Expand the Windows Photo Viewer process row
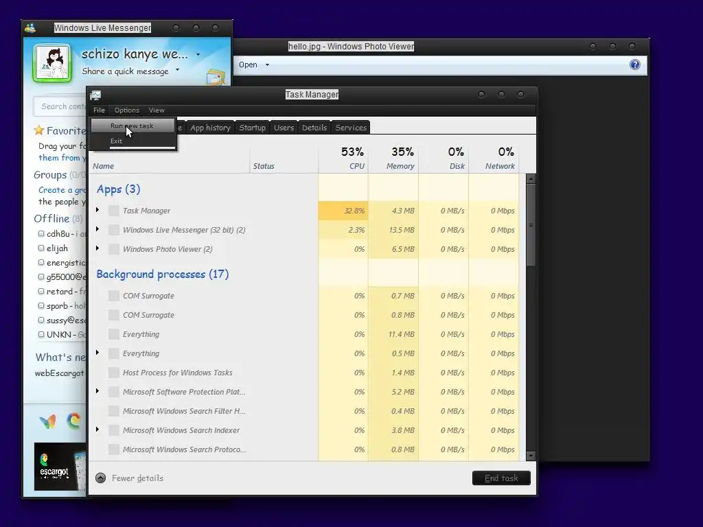 pyautogui.click(x=97, y=248)
